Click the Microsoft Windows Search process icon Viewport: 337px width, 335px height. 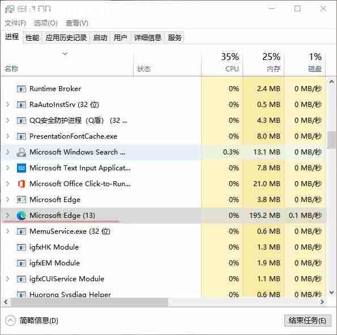(x=22, y=152)
